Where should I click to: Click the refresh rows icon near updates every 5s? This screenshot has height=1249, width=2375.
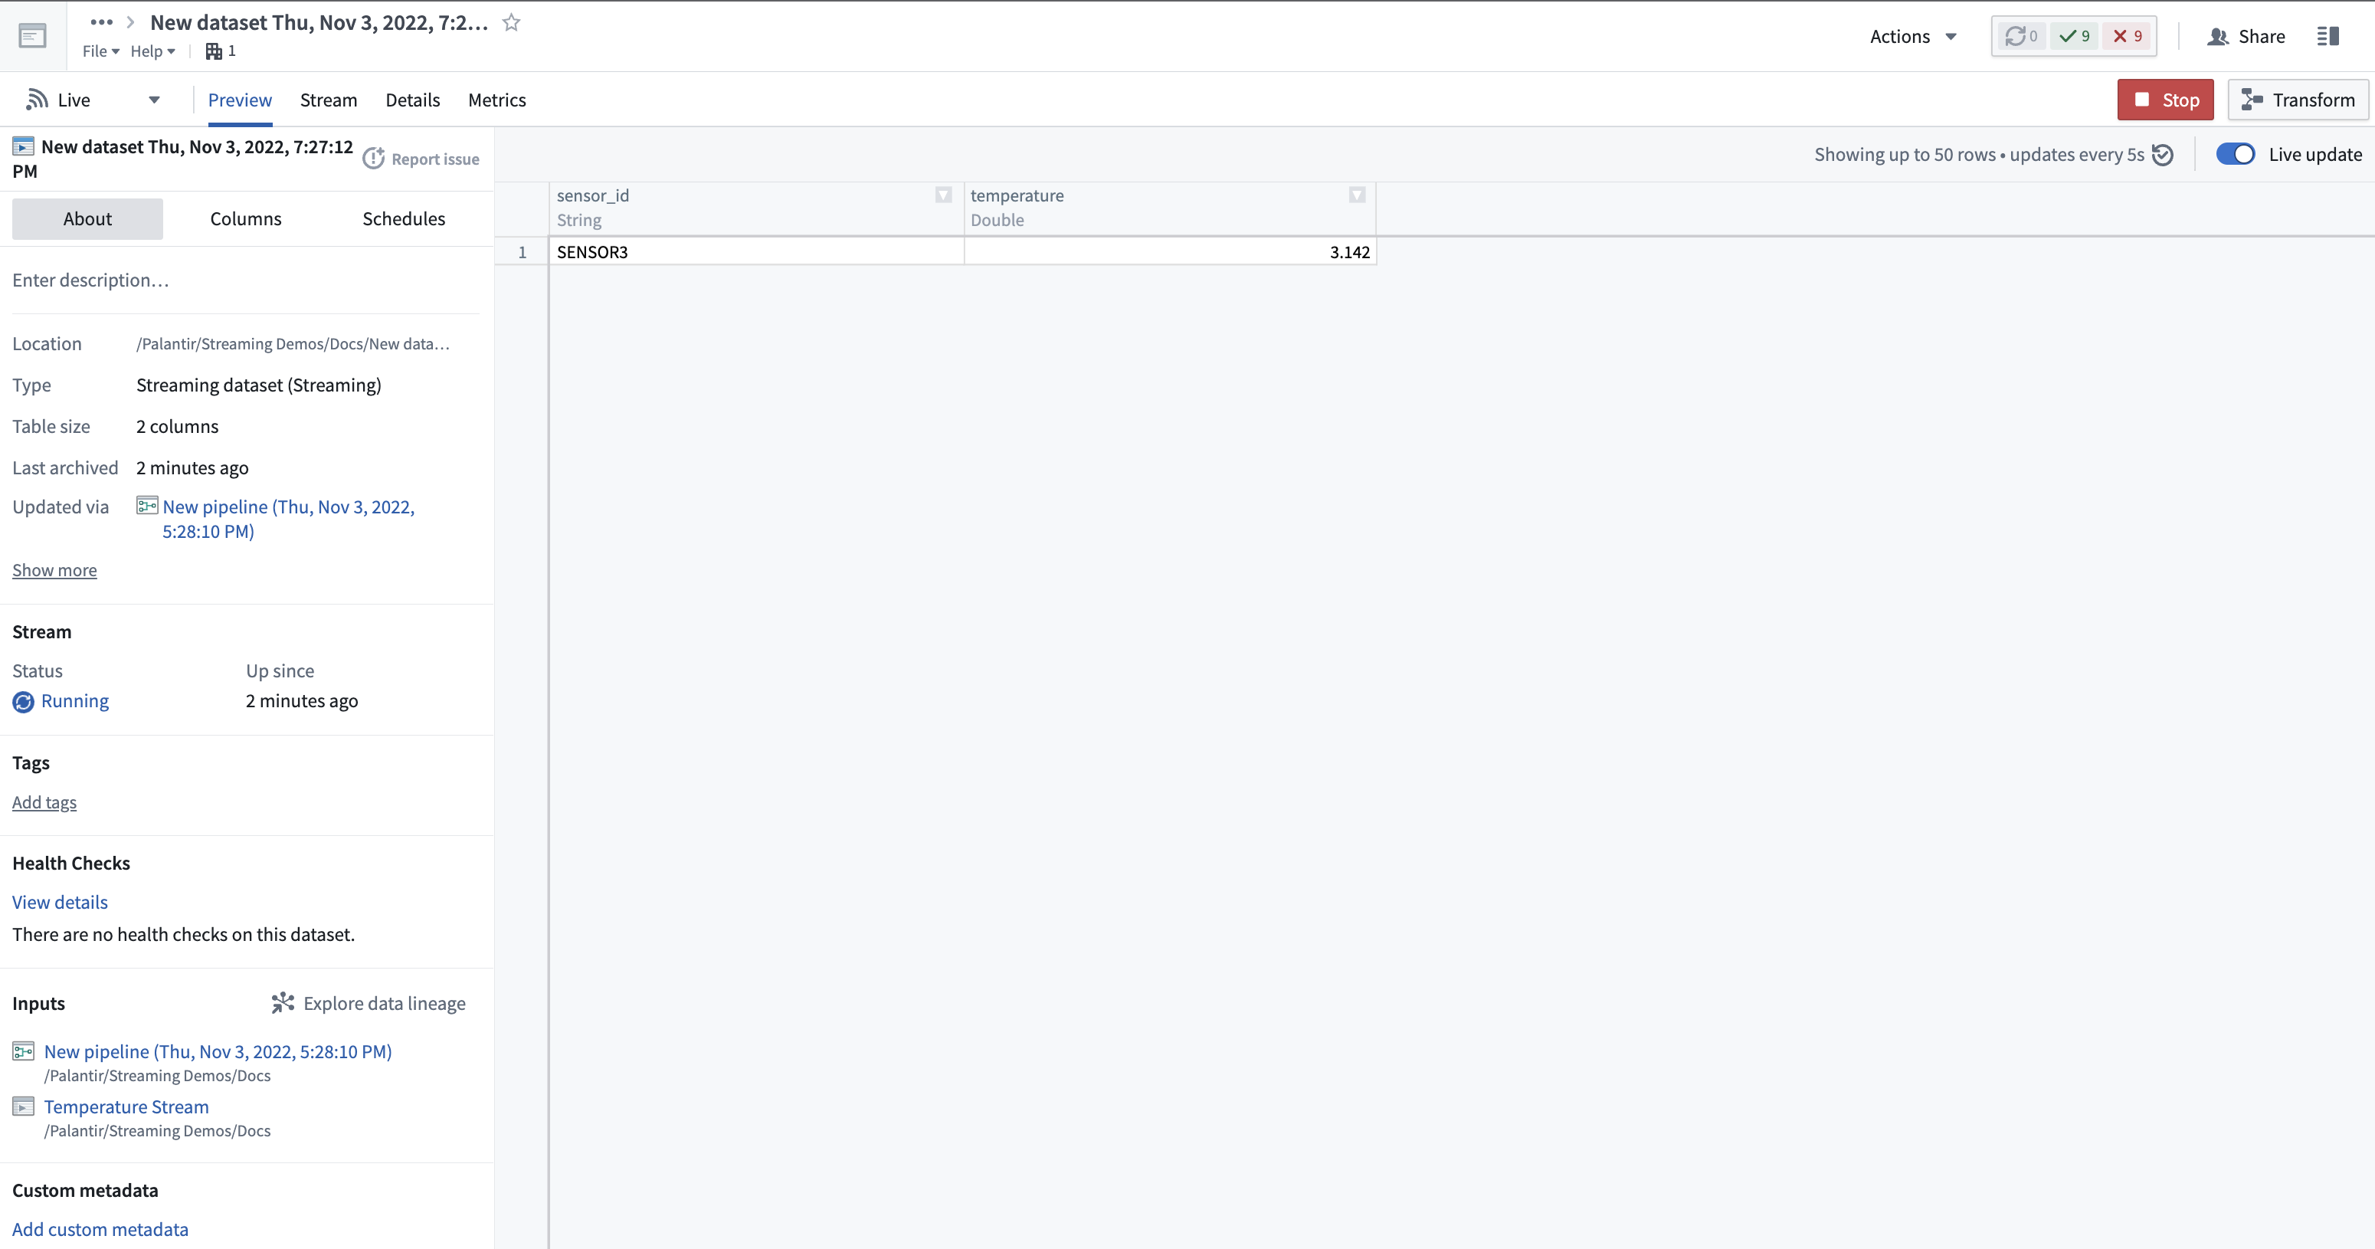point(2164,154)
